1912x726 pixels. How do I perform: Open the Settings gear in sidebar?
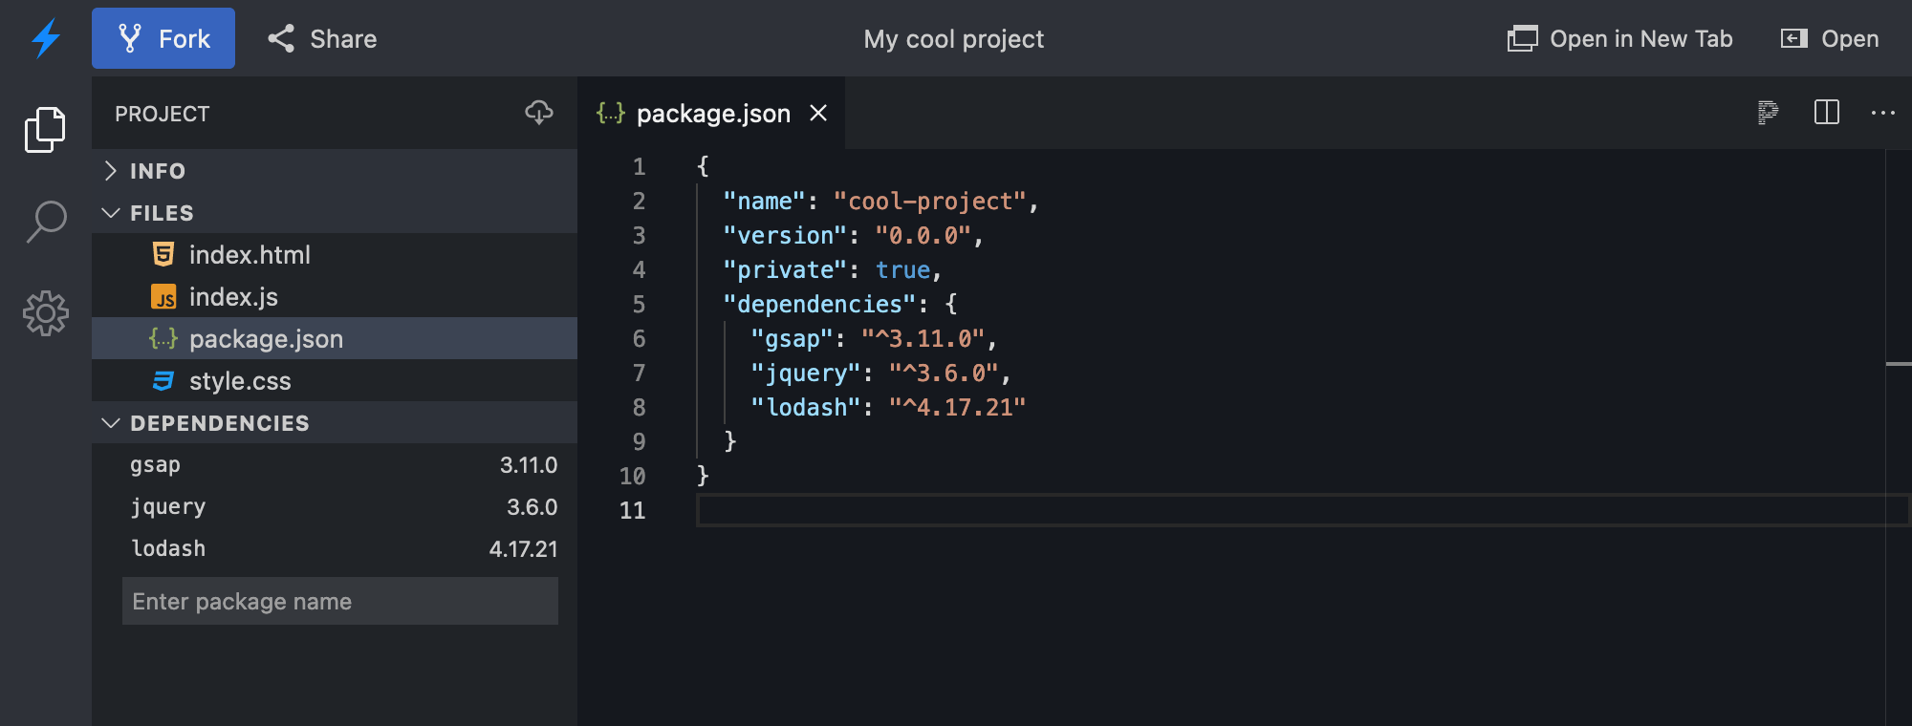click(x=46, y=313)
